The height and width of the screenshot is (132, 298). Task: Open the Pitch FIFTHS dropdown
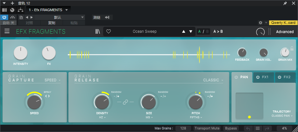click(196, 117)
